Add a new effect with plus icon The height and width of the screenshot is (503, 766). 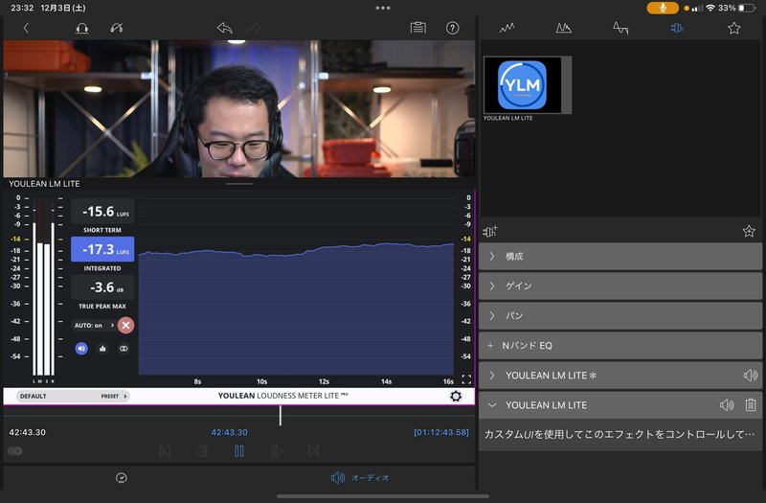(x=490, y=231)
